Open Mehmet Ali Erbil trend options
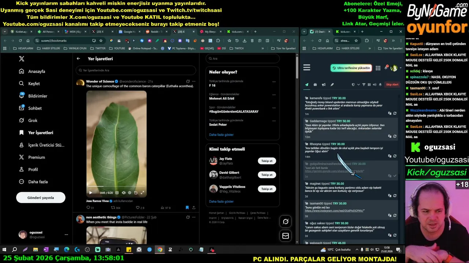This screenshot has width=469, height=263. (x=274, y=94)
